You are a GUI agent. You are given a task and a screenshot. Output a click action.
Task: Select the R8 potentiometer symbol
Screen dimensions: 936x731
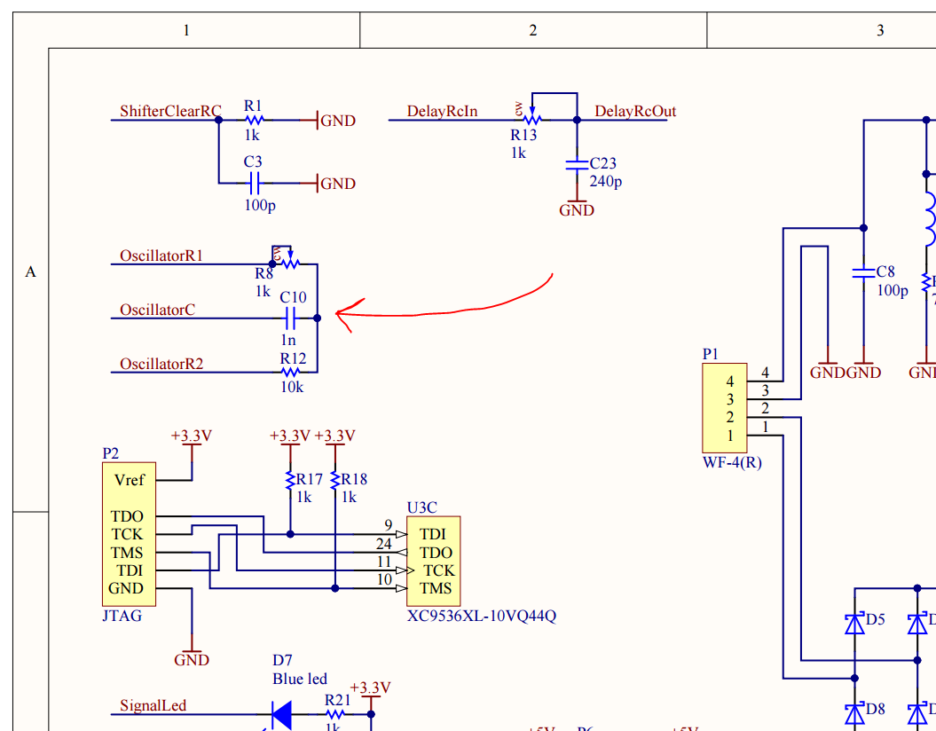pos(288,263)
